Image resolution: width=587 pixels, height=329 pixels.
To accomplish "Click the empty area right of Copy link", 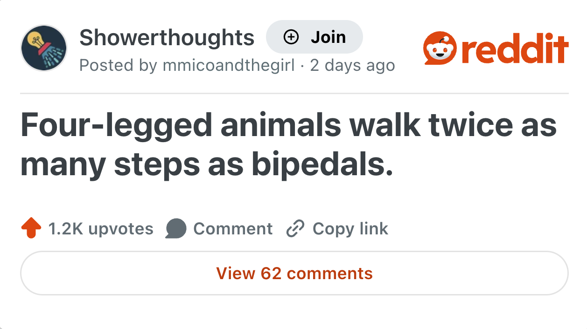I will 476,229.
